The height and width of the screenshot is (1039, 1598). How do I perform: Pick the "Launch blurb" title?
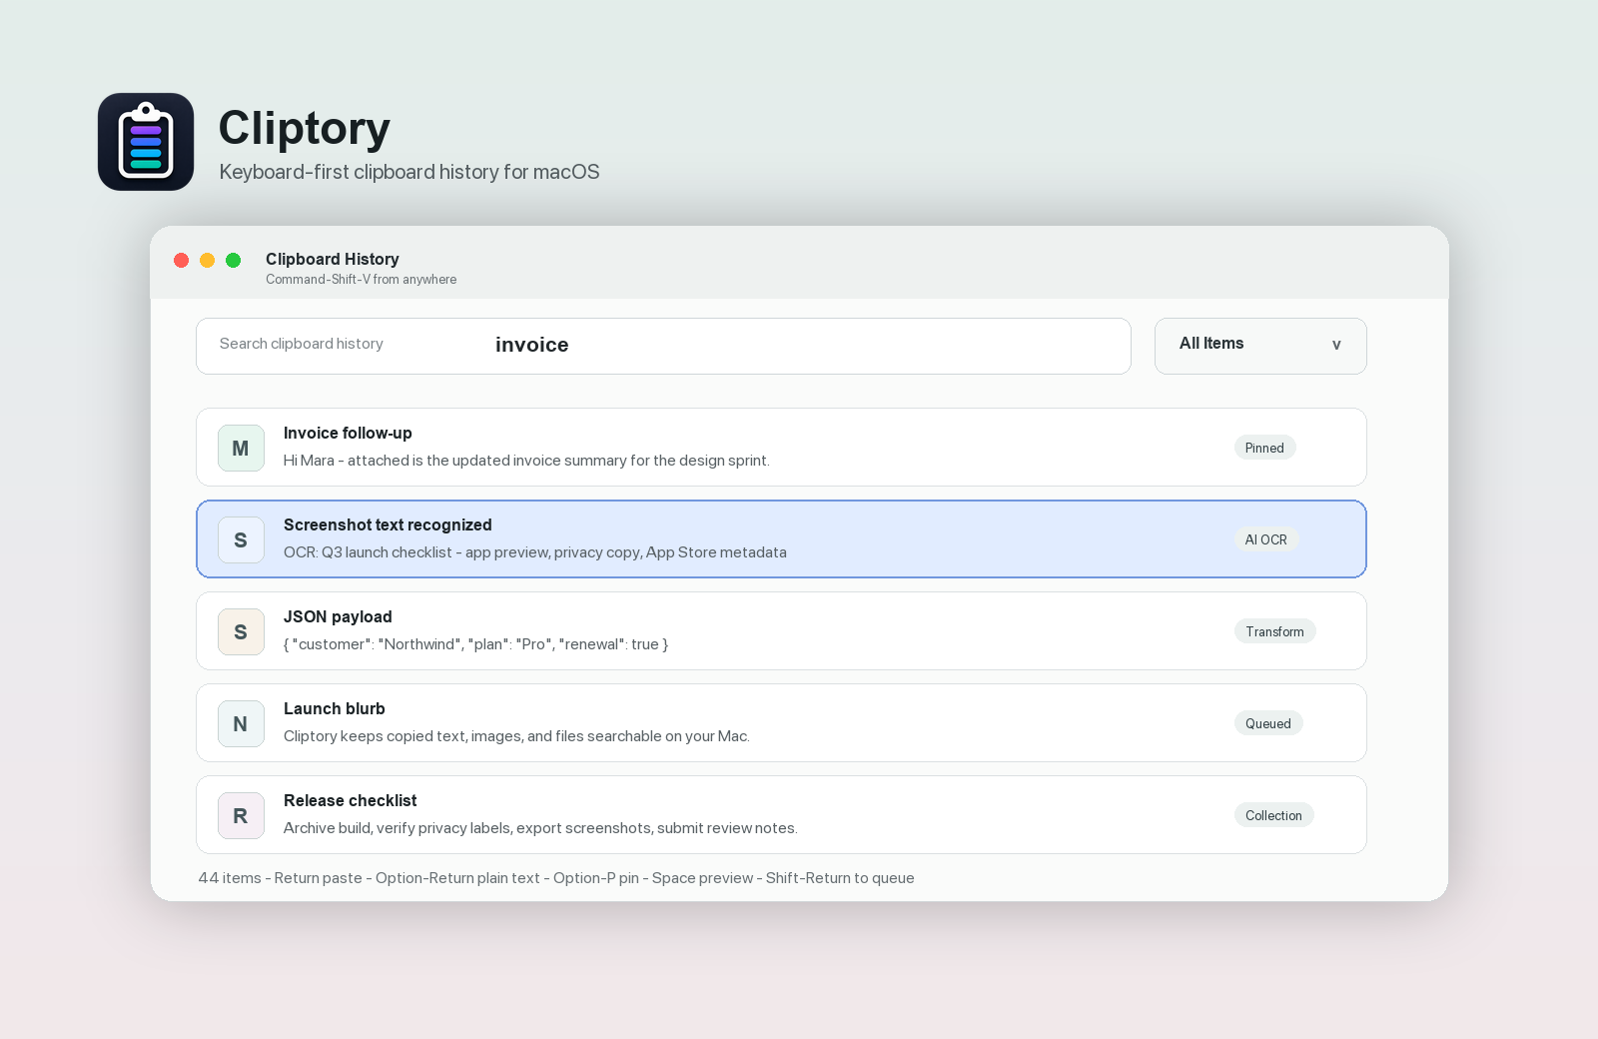pos(335,708)
